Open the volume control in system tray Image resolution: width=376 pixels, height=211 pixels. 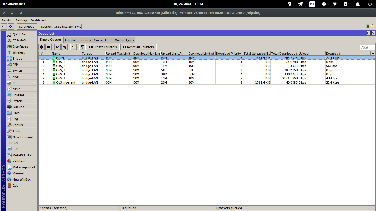[324, 4]
